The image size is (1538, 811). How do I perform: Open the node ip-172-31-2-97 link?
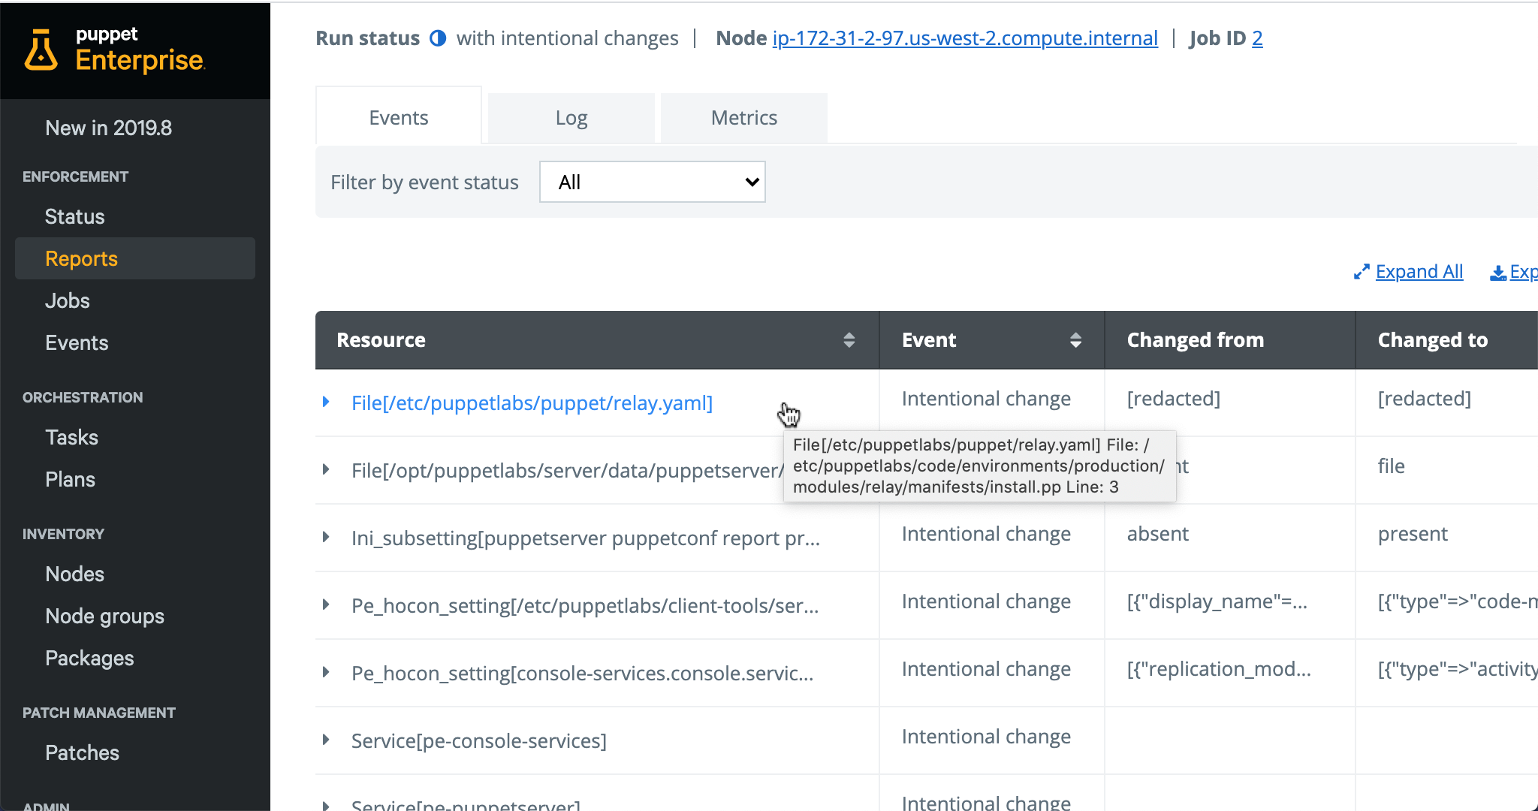coord(965,38)
